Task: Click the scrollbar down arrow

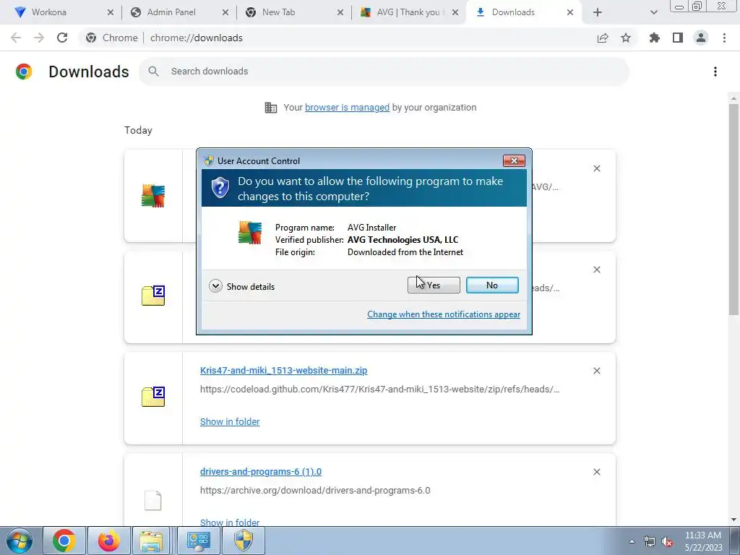Action: coord(733,520)
